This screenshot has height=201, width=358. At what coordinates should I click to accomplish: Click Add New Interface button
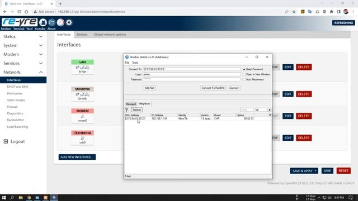coord(77,157)
